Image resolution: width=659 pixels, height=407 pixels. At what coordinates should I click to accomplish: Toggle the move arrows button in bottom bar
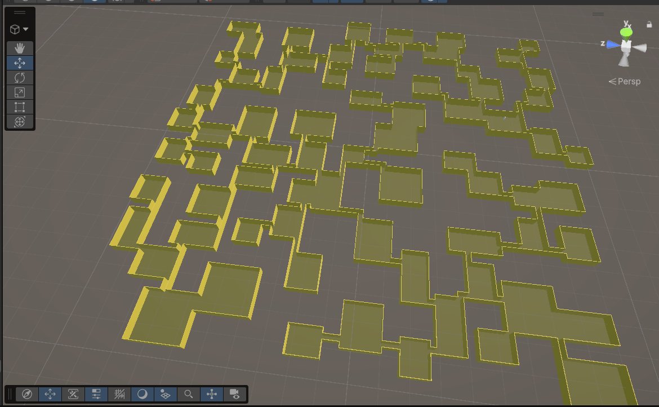click(50, 394)
